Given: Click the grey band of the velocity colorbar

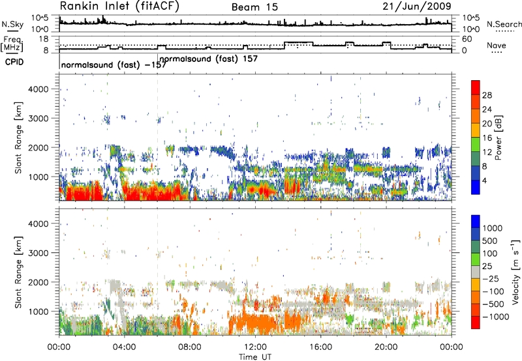Looking at the screenshot, I should (476, 272).
